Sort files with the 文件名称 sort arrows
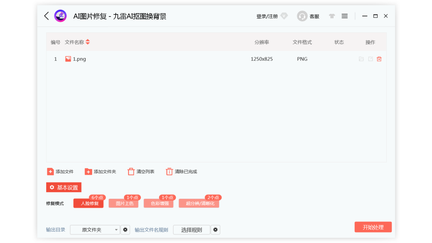 [x=87, y=42]
